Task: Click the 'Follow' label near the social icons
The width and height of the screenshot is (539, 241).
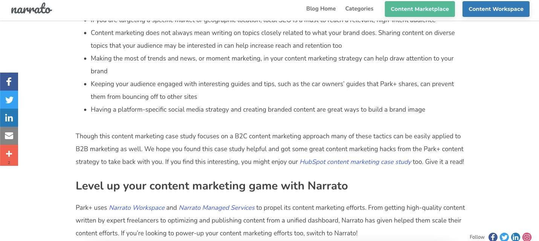Action: coord(477,237)
